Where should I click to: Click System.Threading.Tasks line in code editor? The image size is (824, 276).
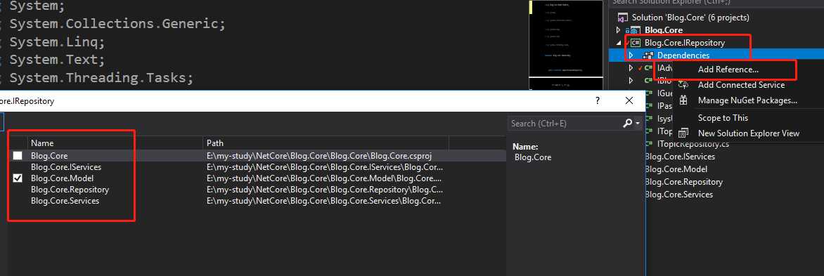tap(102, 78)
